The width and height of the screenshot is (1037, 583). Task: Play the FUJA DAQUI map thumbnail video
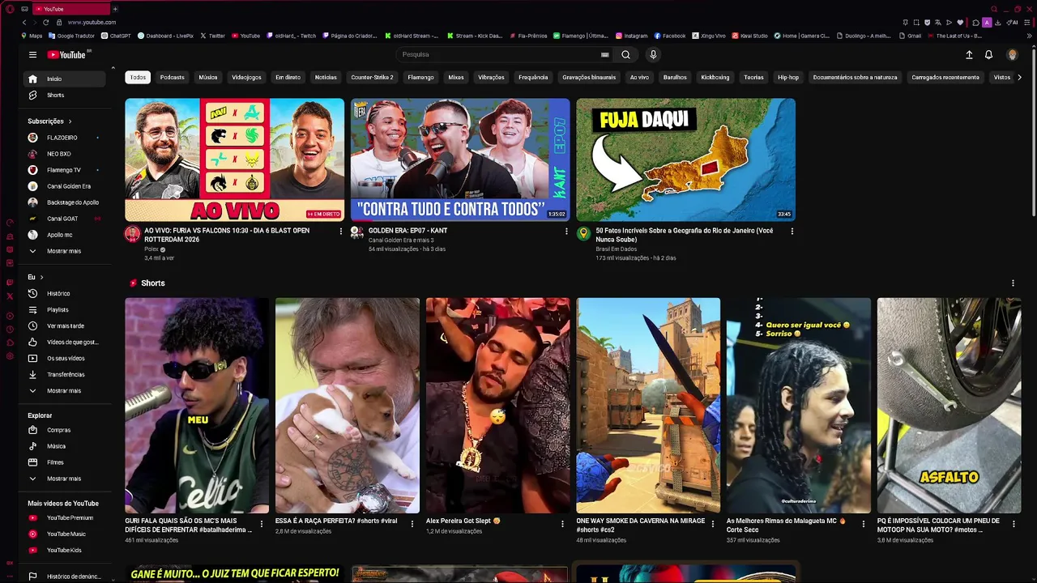(685, 160)
